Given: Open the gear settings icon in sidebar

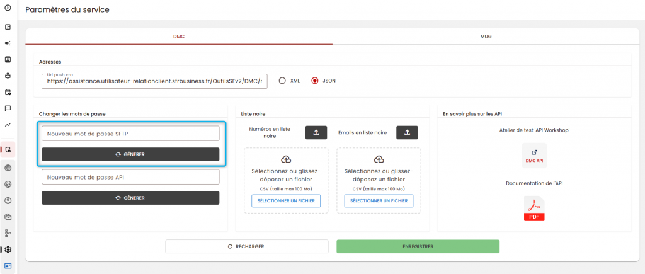Looking at the screenshot, I should (x=8, y=249).
